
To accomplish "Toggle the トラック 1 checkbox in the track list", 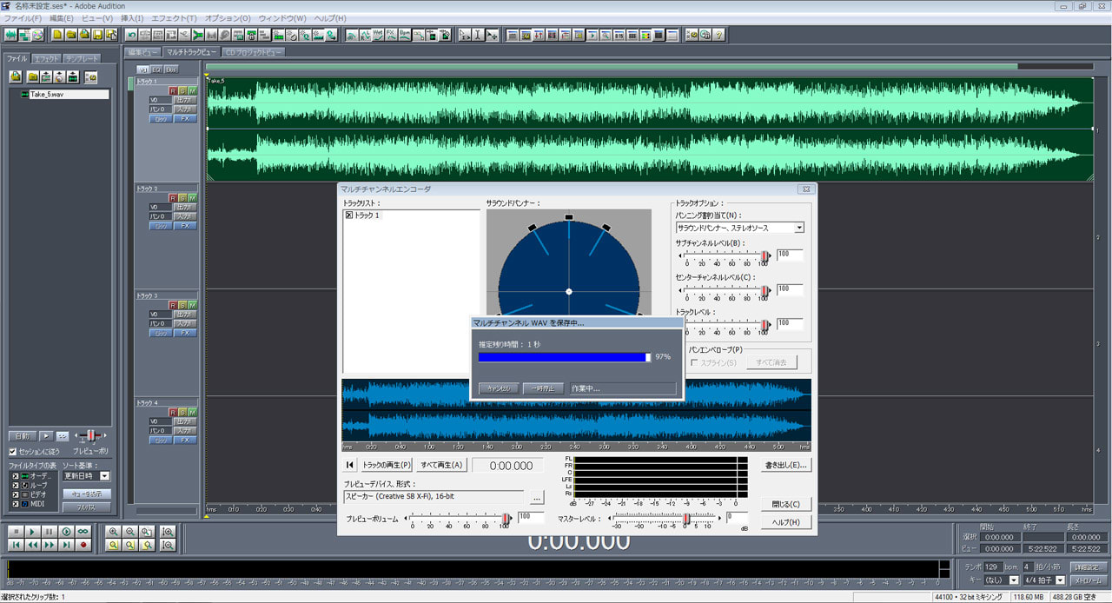I will pos(349,215).
